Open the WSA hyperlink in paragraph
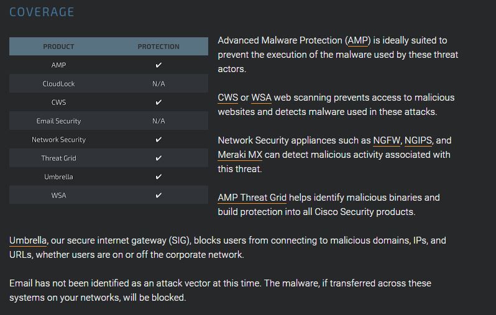This screenshot has height=315, width=496. pos(261,98)
